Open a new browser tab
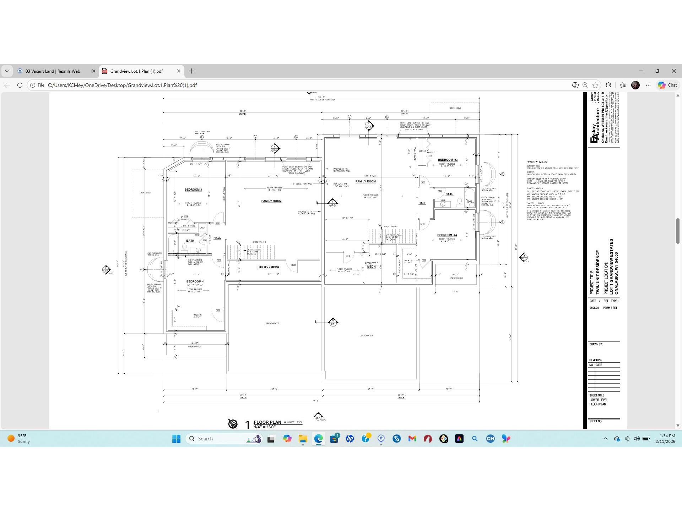The width and height of the screenshot is (682, 511). [191, 71]
